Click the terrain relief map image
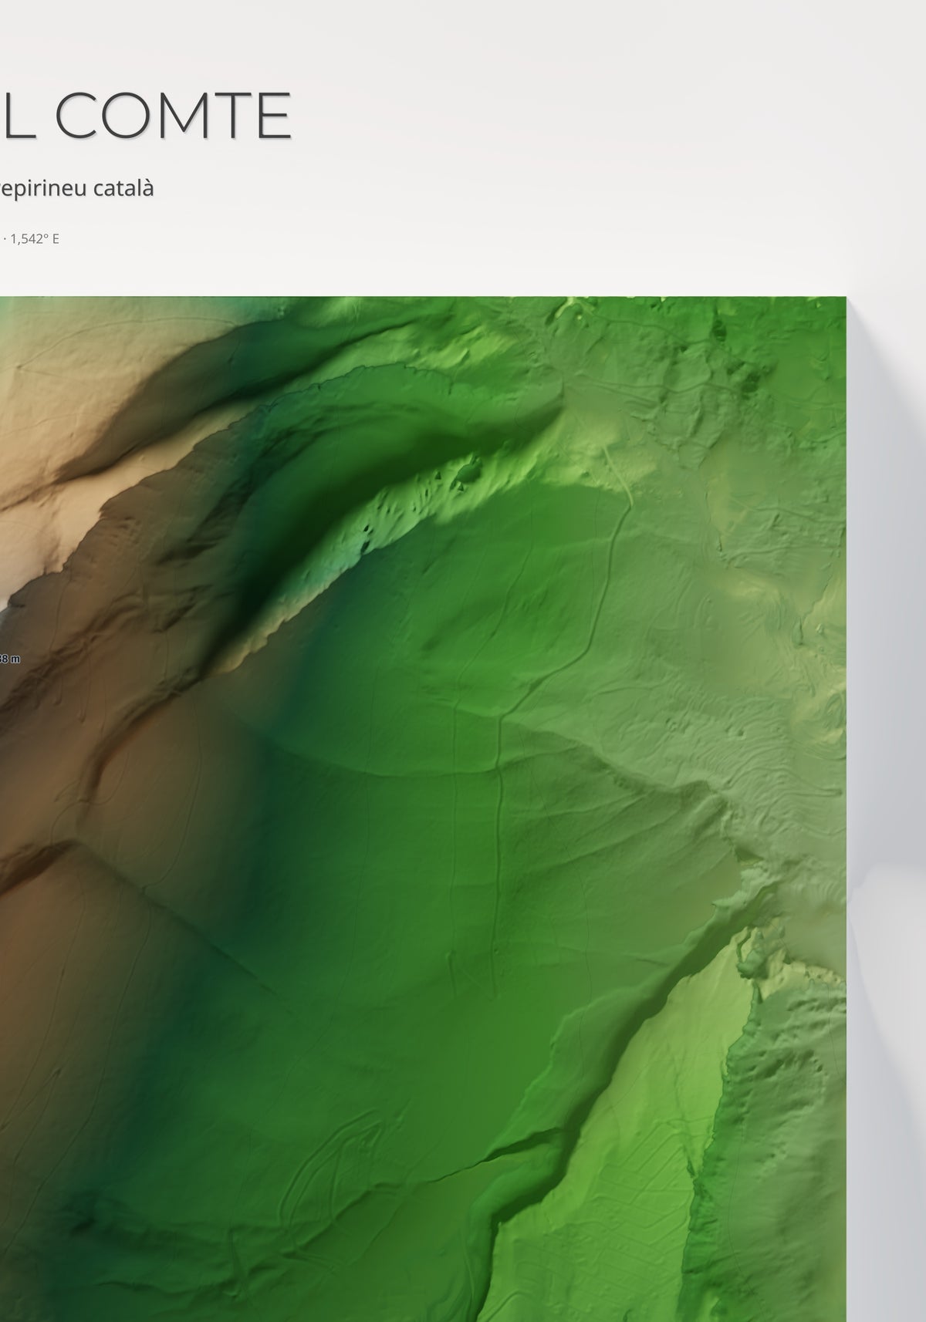926x1322 pixels. [x=423, y=809]
